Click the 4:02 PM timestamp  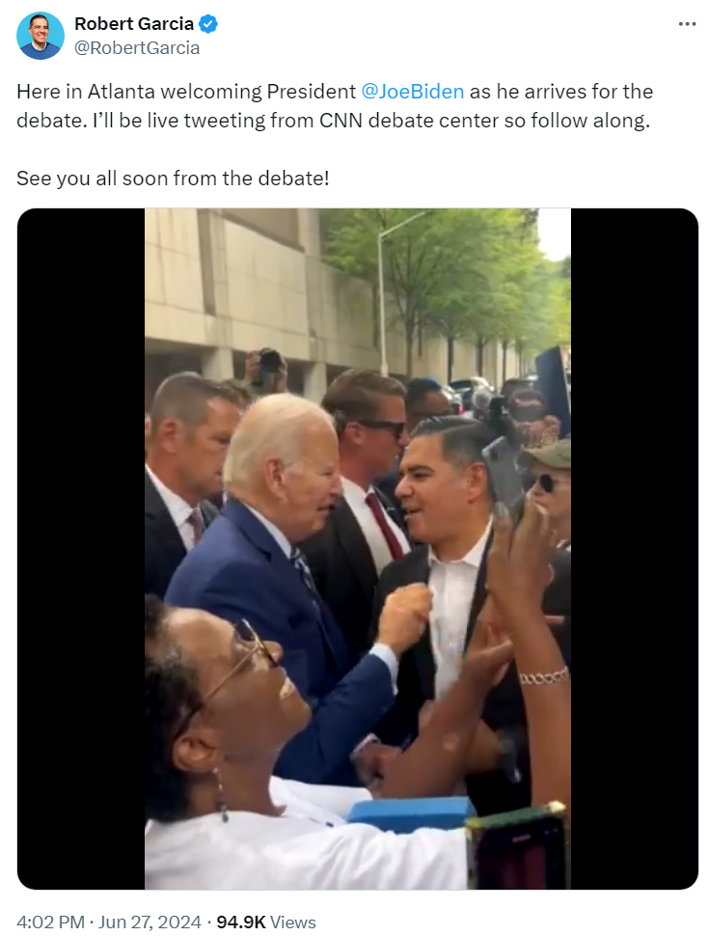[x=51, y=922]
